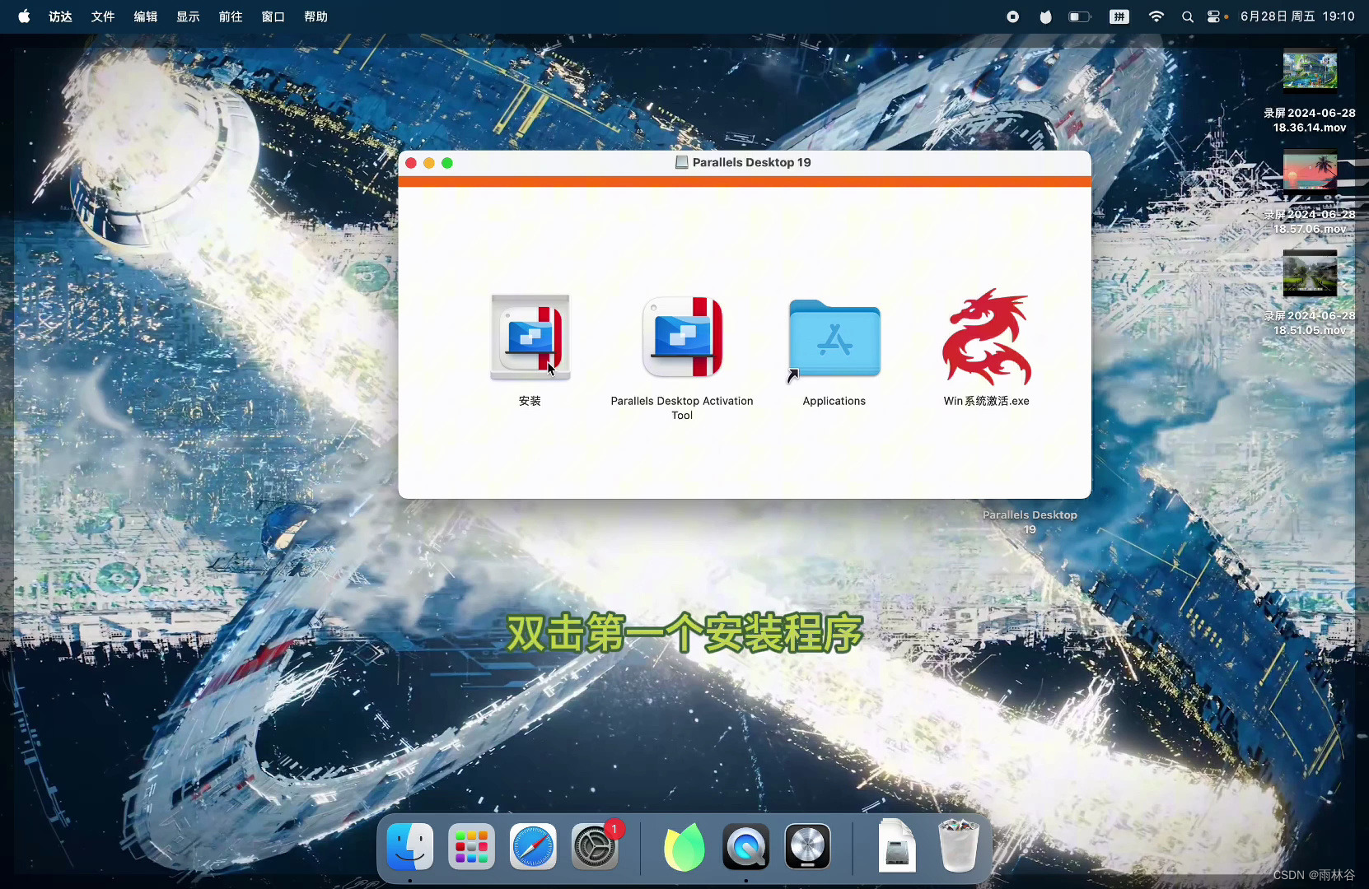Select the Win系统激活.exe red dragon icon
The height and width of the screenshot is (889, 1369).
click(x=986, y=337)
